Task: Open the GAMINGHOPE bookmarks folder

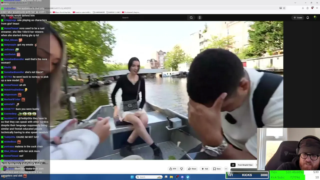Action: [x=99, y=12]
